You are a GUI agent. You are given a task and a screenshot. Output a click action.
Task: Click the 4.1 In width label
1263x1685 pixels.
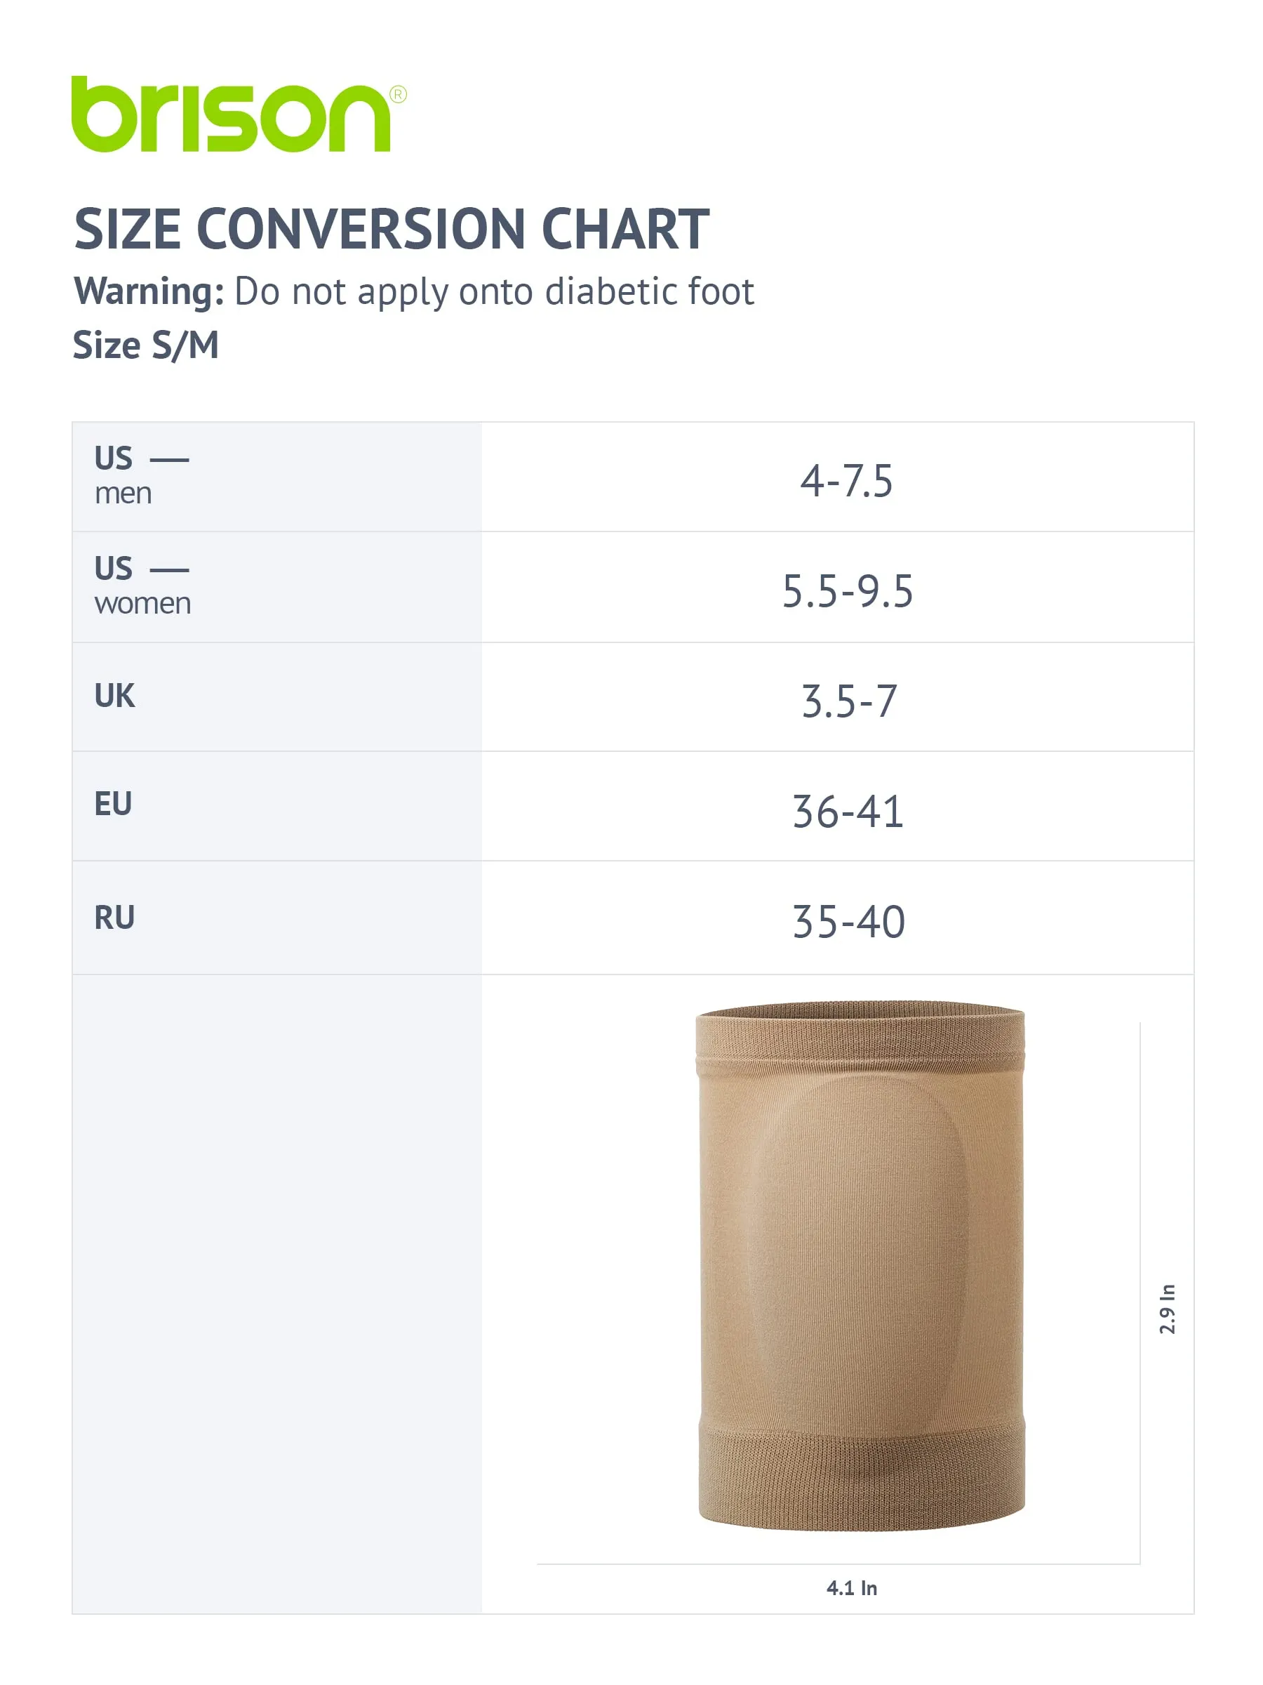[x=852, y=1588]
